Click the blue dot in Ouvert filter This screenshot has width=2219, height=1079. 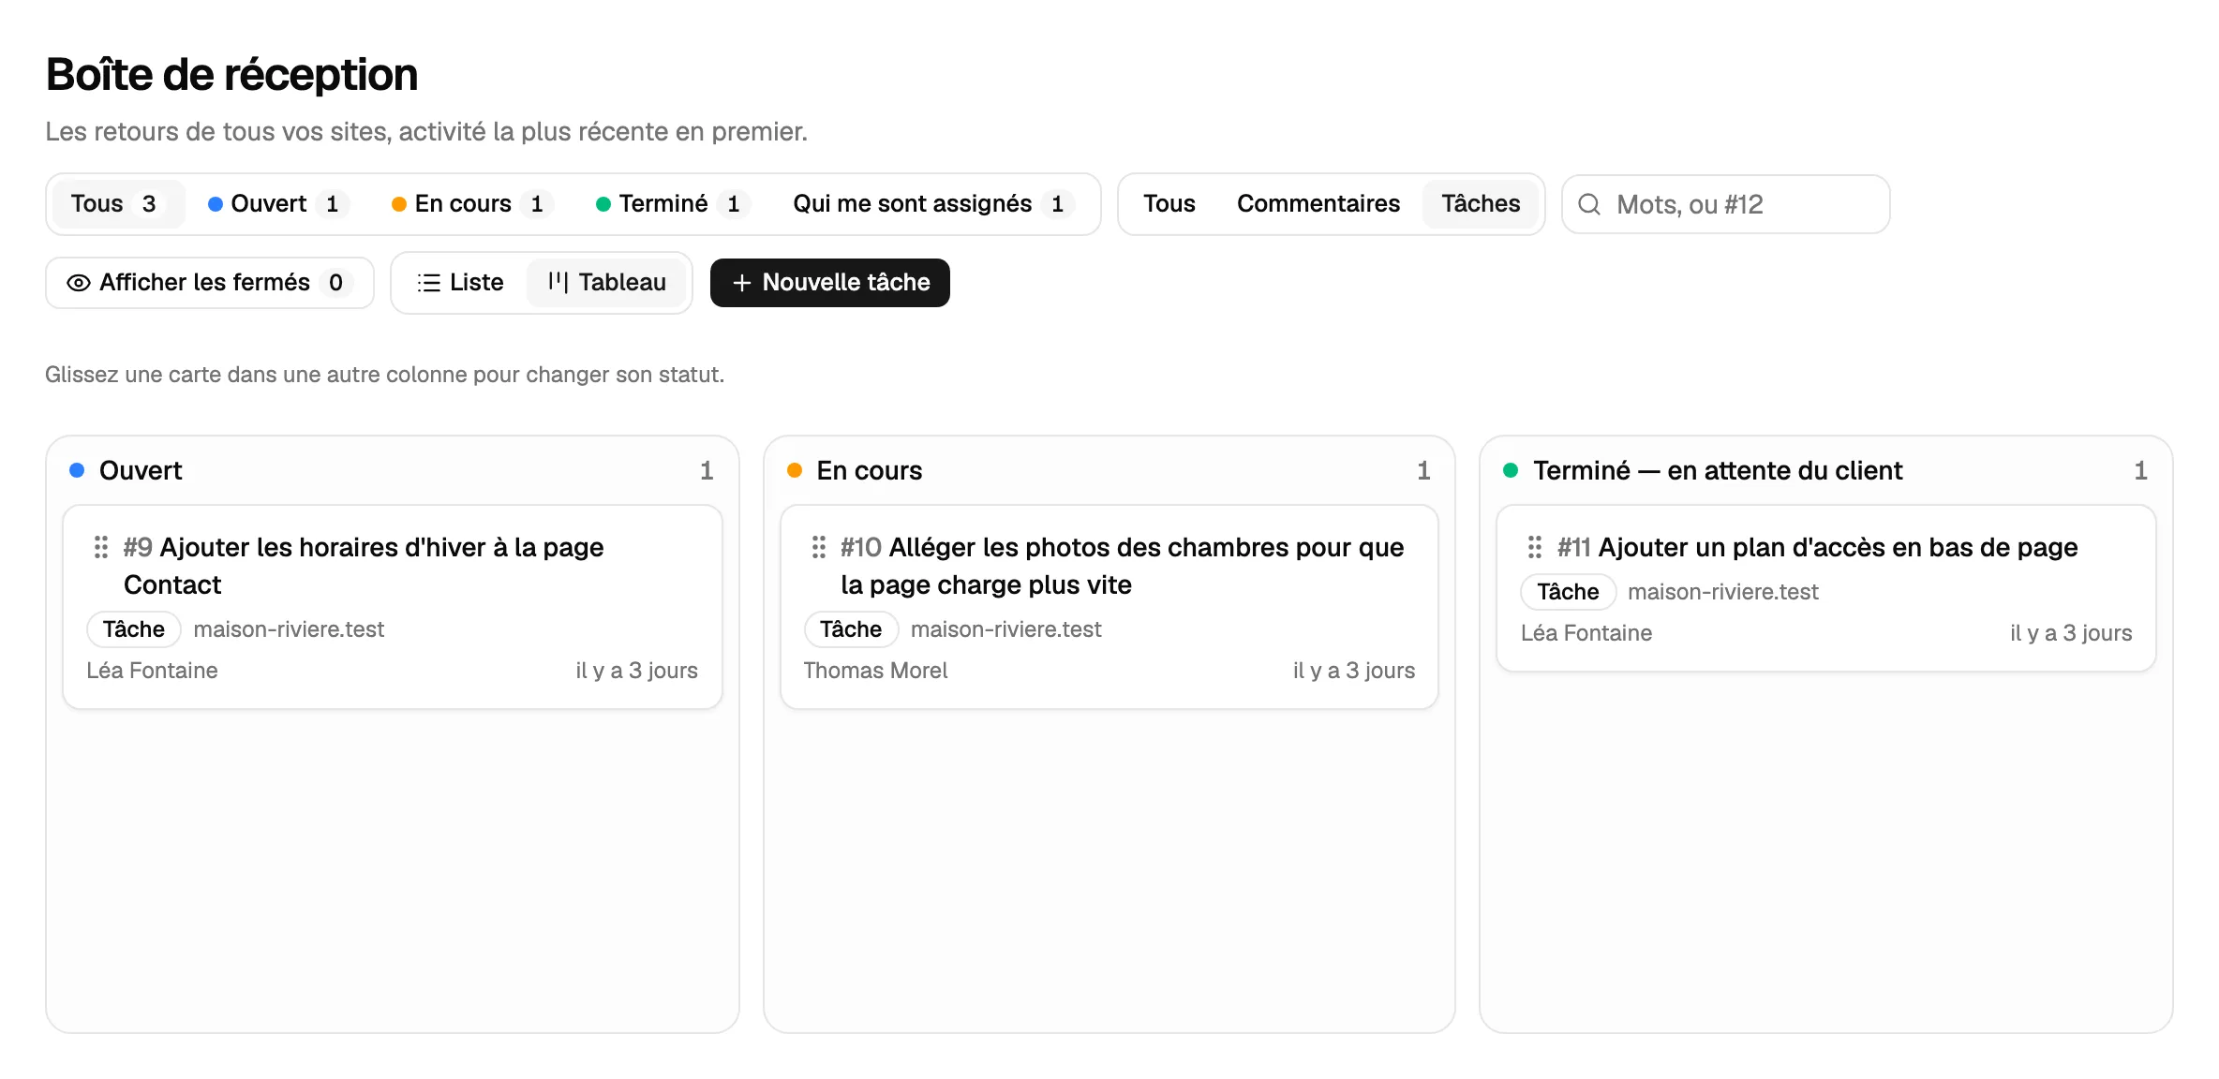click(216, 204)
